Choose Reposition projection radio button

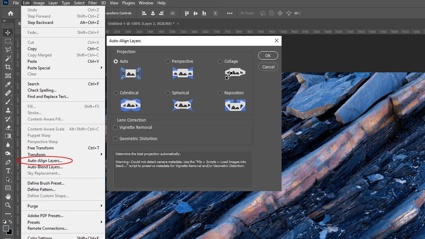(x=220, y=93)
